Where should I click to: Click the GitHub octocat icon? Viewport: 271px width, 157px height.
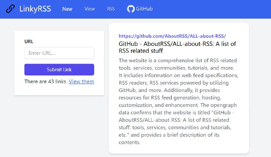click(131, 9)
